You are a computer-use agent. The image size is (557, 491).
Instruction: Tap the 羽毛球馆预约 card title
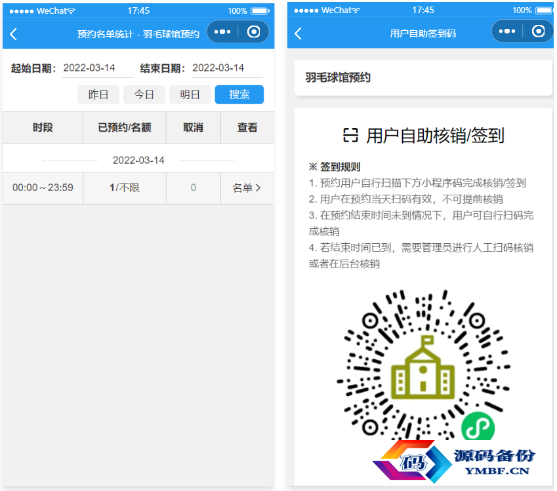click(338, 77)
